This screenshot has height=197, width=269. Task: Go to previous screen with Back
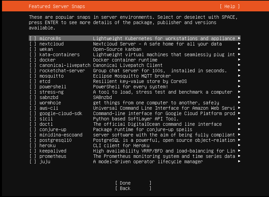[133, 188]
